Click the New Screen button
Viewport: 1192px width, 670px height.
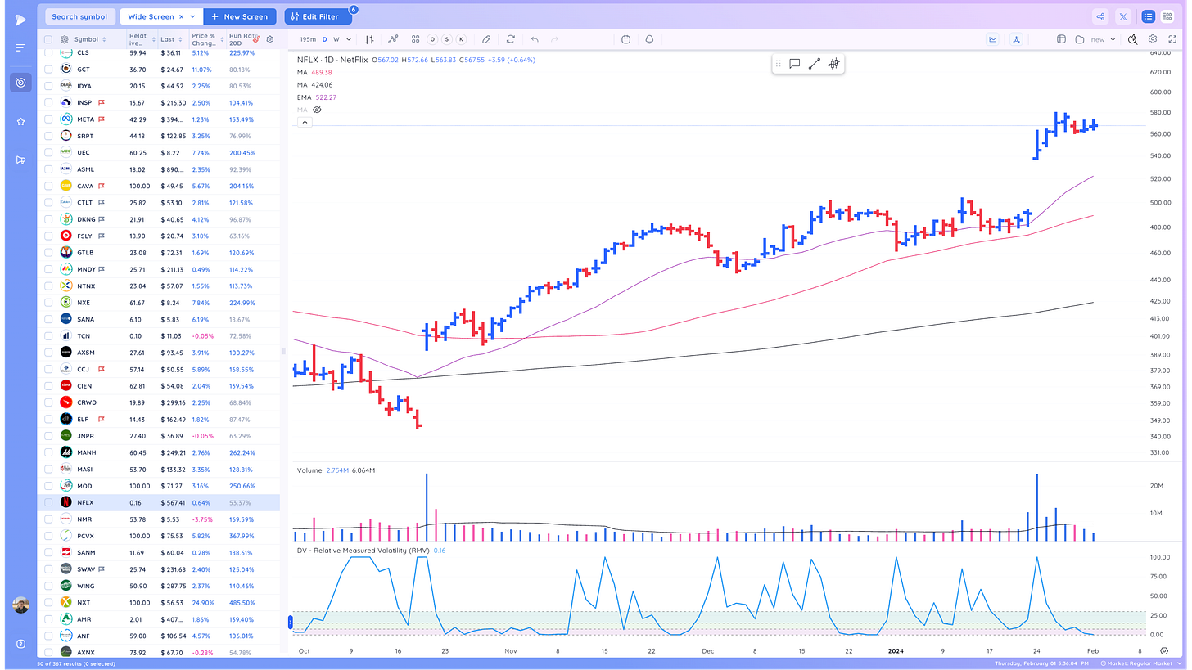coord(240,16)
